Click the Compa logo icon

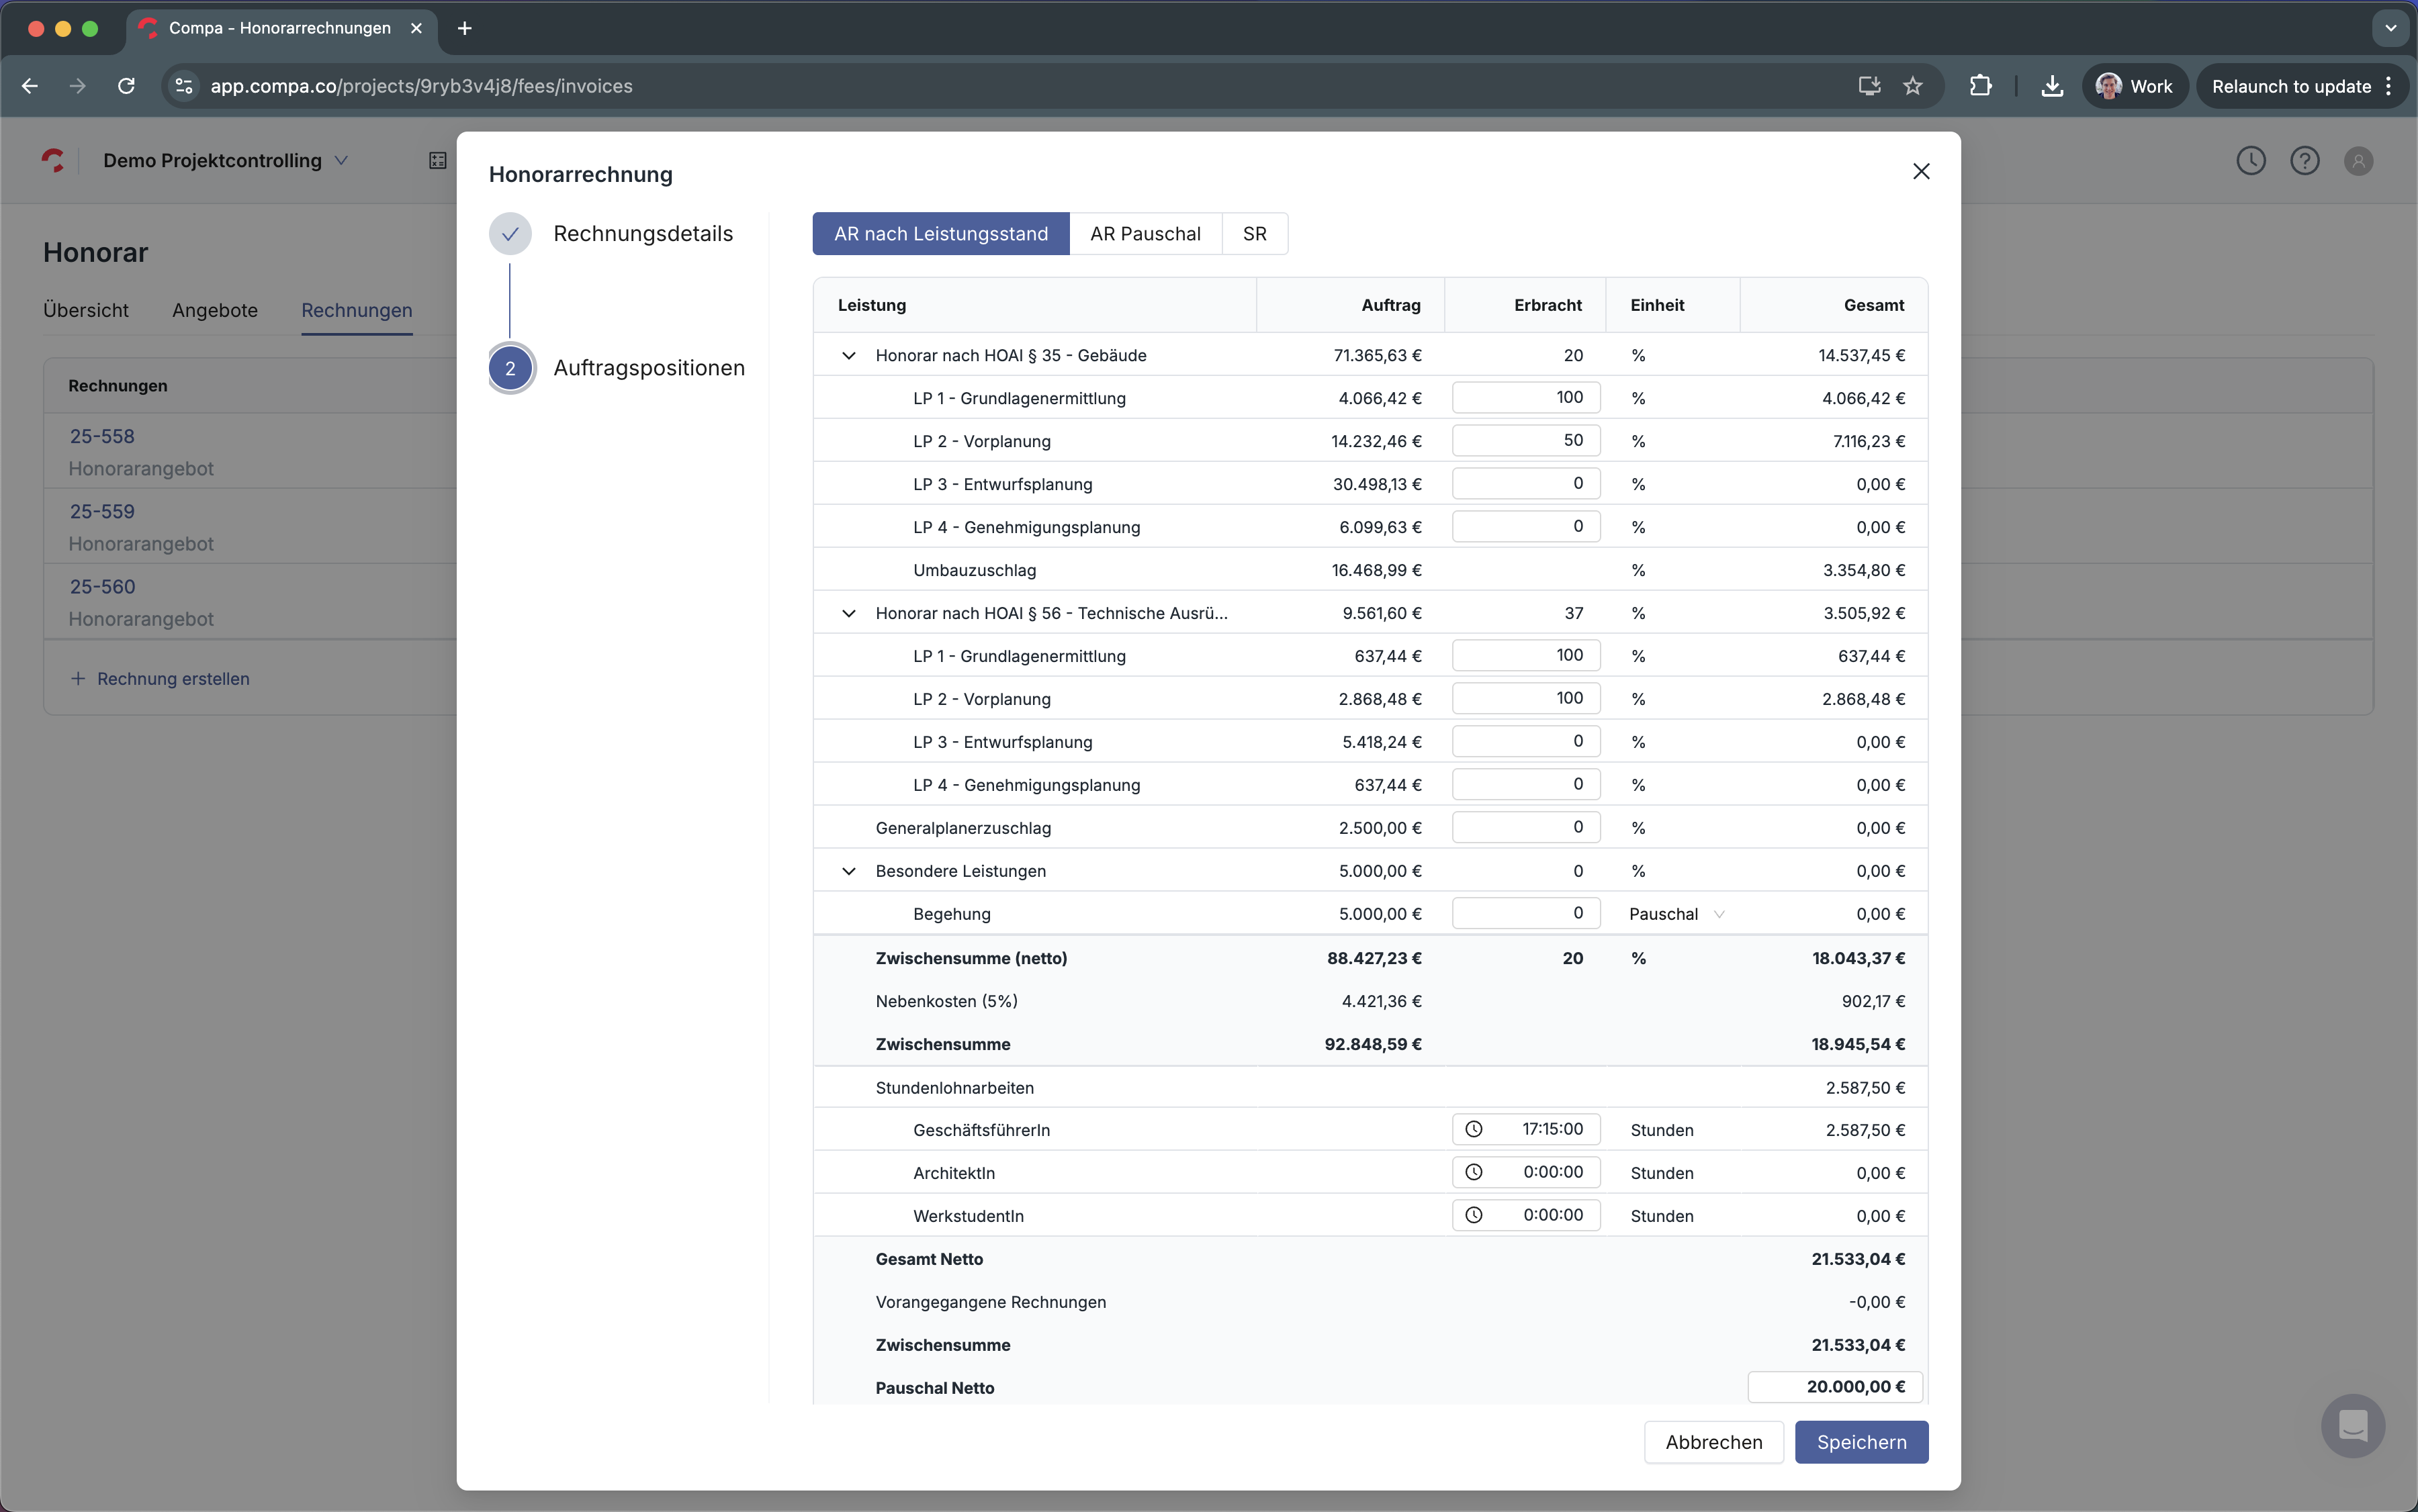coord(54,160)
